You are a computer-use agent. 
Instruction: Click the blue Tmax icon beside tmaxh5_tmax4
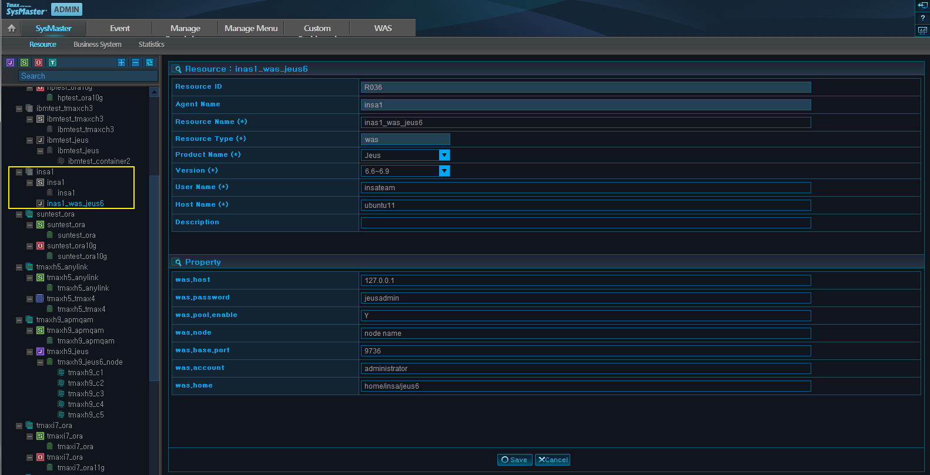pyautogui.click(x=40, y=298)
